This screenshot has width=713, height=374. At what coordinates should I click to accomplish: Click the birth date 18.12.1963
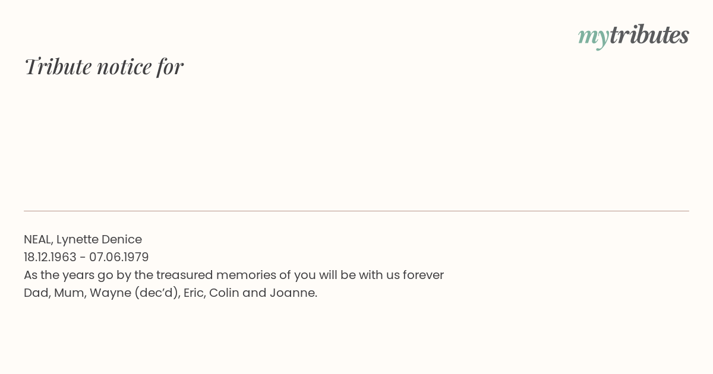50,257
